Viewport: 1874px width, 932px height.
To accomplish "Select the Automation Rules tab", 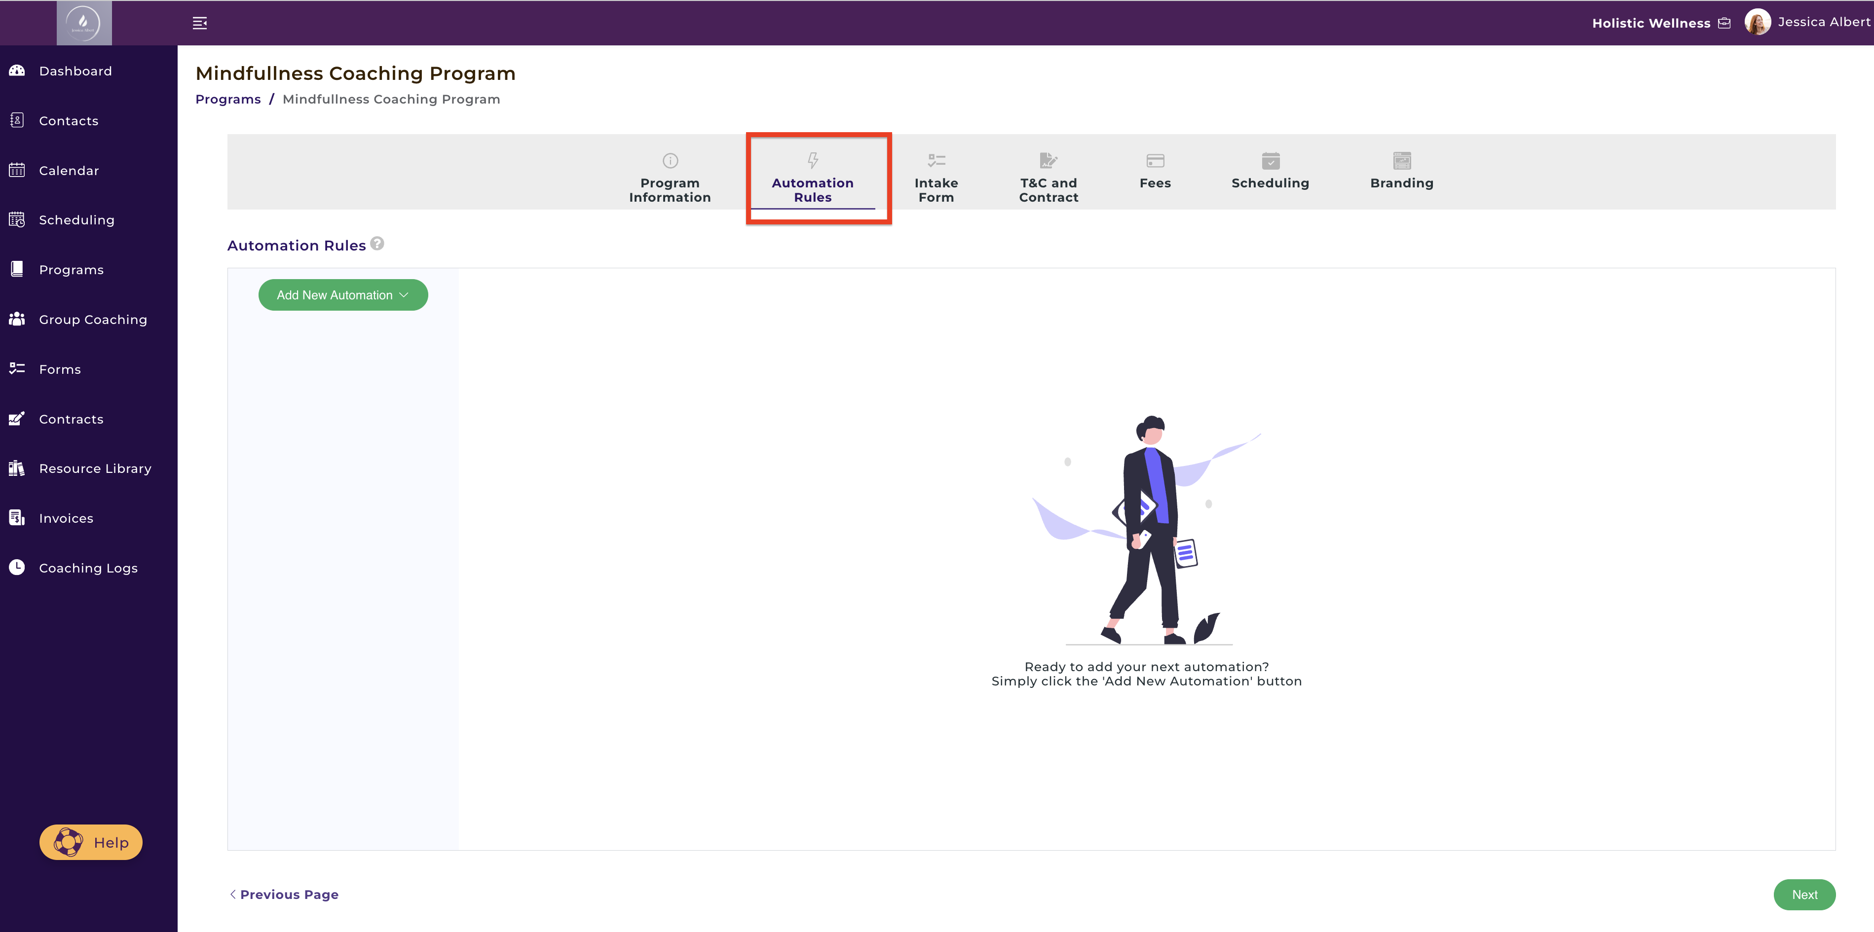I will coord(813,178).
